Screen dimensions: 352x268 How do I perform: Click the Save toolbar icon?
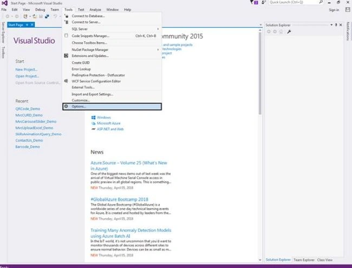(41, 16)
